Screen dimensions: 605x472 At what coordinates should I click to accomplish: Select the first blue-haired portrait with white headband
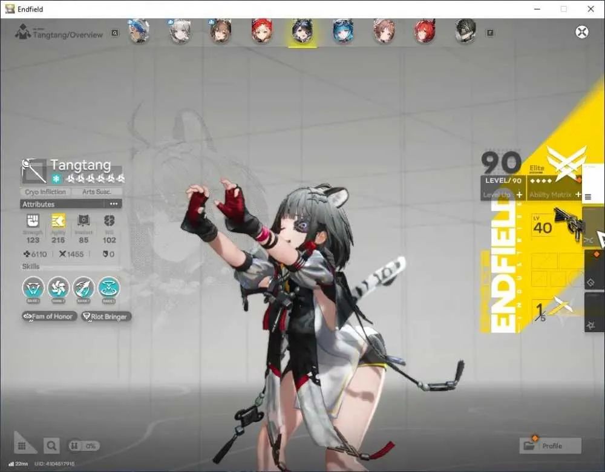[139, 31]
